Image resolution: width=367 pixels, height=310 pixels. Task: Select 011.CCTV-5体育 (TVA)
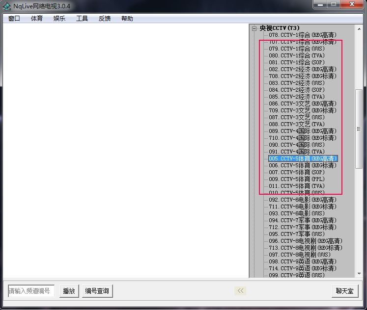297,186
